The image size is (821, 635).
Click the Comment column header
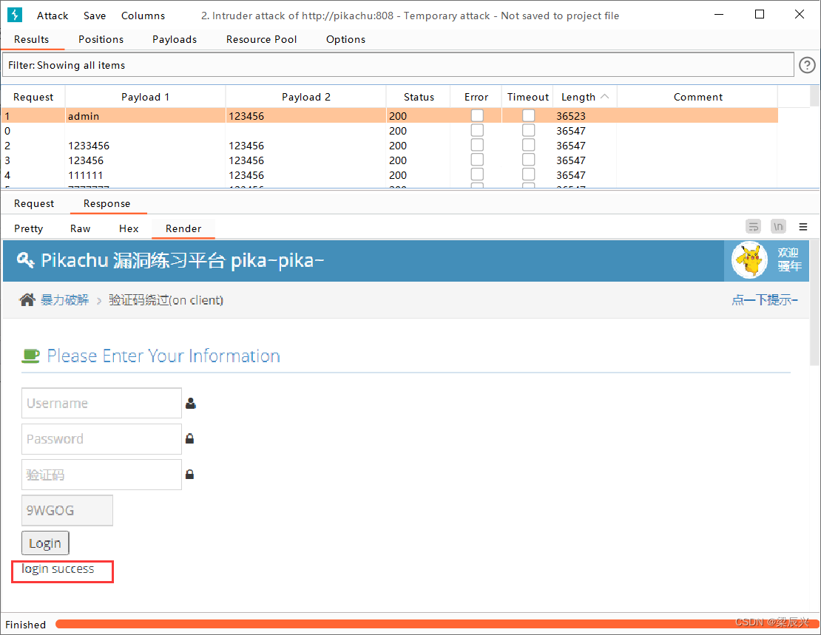697,97
